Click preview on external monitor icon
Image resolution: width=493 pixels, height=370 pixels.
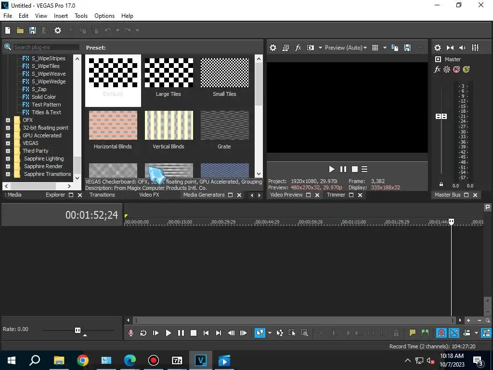coord(285,48)
